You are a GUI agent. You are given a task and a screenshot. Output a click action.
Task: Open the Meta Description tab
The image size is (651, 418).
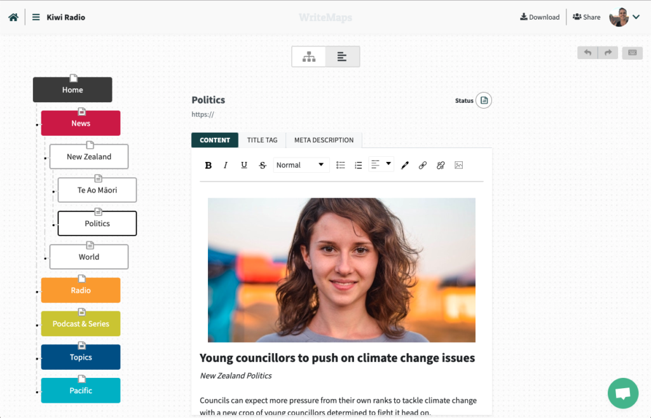point(324,140)
